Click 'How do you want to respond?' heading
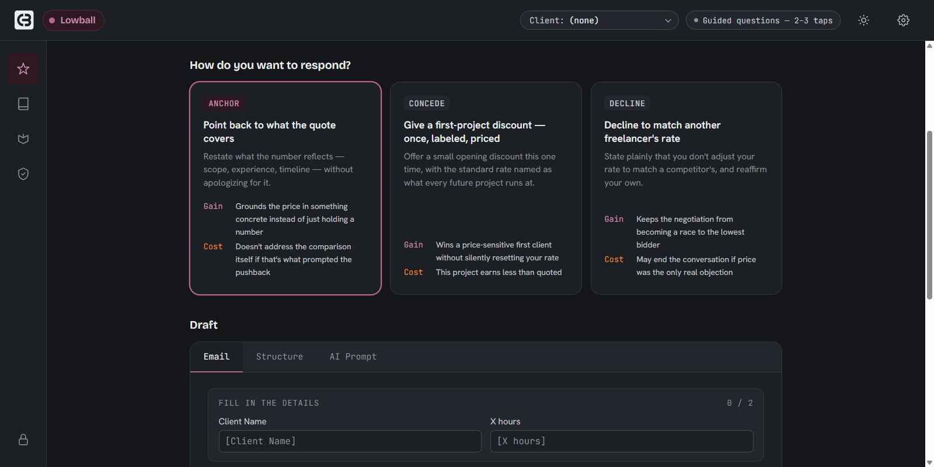The image size is (934, 467). 270,65
